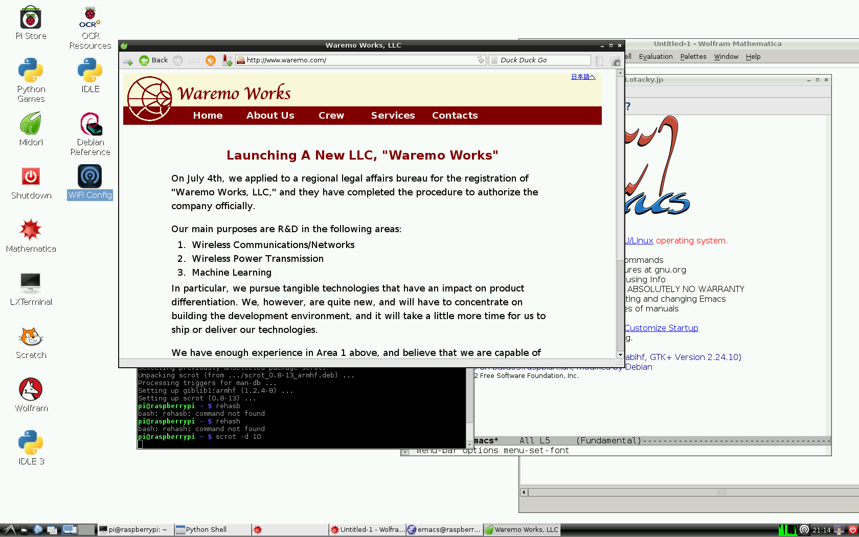Screen dimensions: 859x537
Task: Switch to pi@raspberrypi terminal task
Action: tap(135, 530)
